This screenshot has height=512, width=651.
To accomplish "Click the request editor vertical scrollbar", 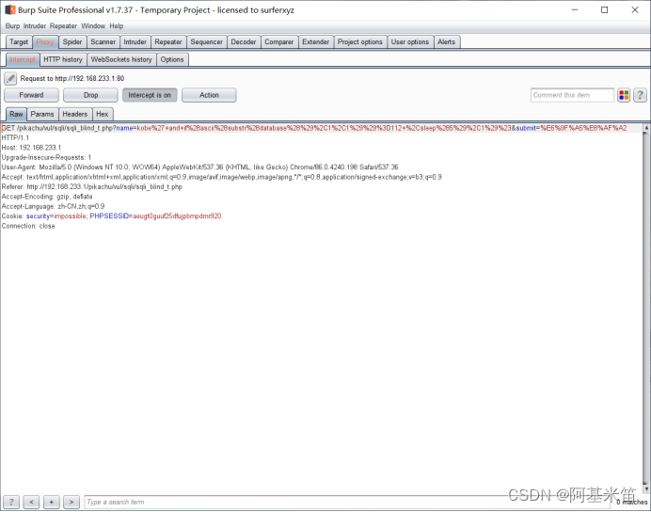I will 645,307.
